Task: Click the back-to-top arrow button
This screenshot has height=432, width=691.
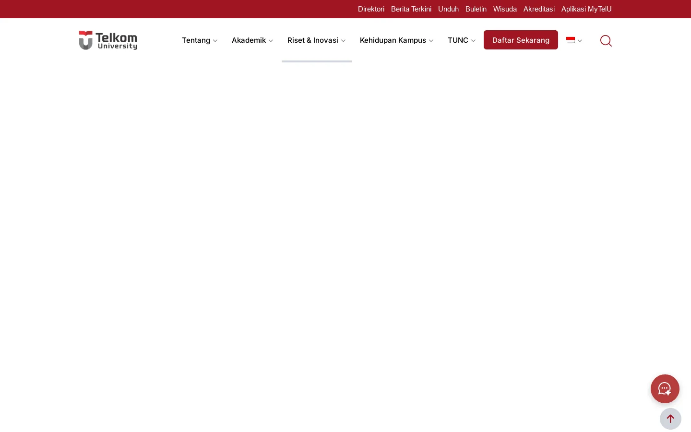Action: (x=670, y=419)
